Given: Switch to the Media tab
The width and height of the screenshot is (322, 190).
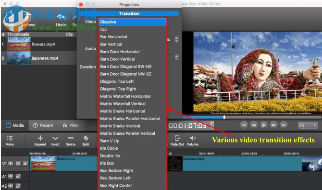Looking at the screenshot, I should pos(15,125).
